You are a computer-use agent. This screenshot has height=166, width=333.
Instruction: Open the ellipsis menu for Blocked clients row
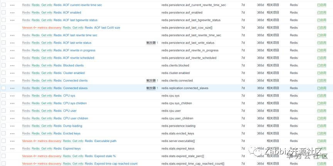coord(12,66)
